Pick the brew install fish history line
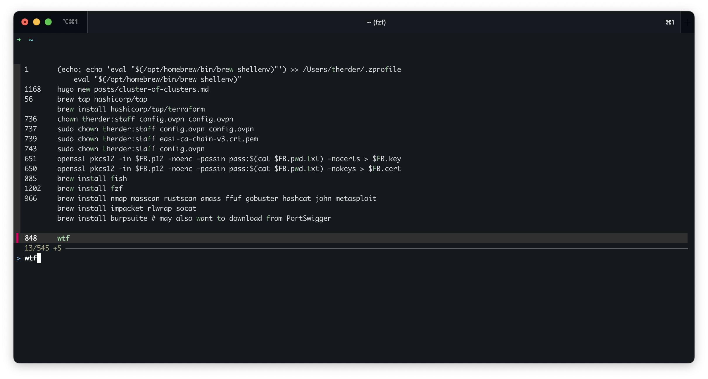This screenshot has width=708, height=379. [x=92, y=179]
